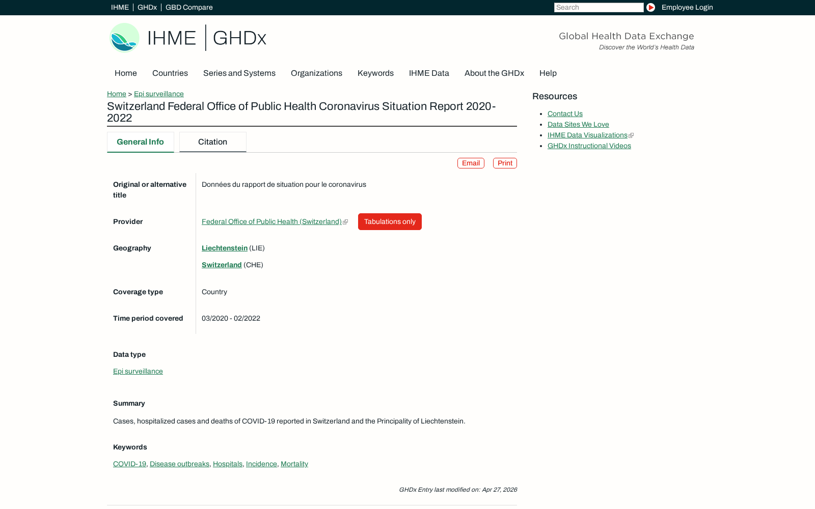Screen dimensions: 815x509
Task: Click the Incidence keyword link
Action: pos(261,464)
